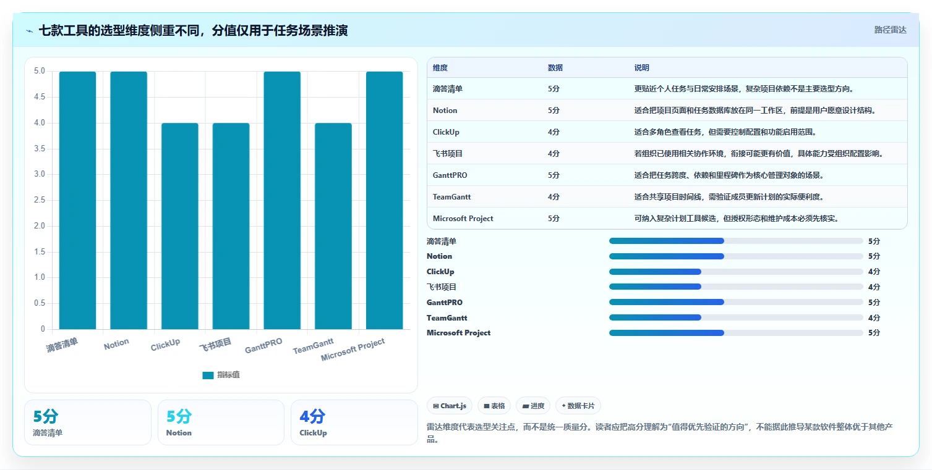Select the 滴答清单 cell in the table

click(448, 89)
